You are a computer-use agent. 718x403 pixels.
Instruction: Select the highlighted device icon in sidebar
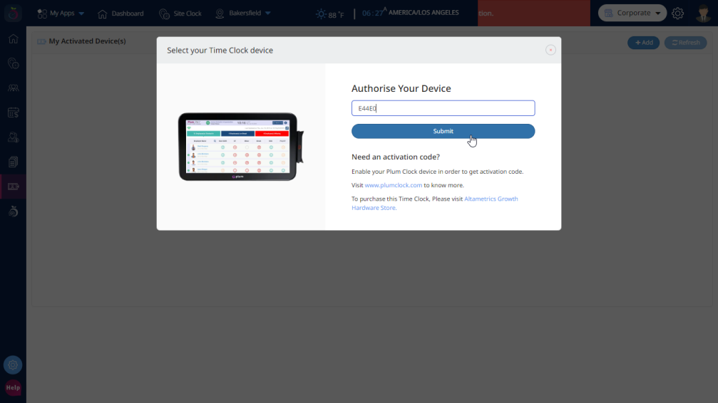(13, 187)
